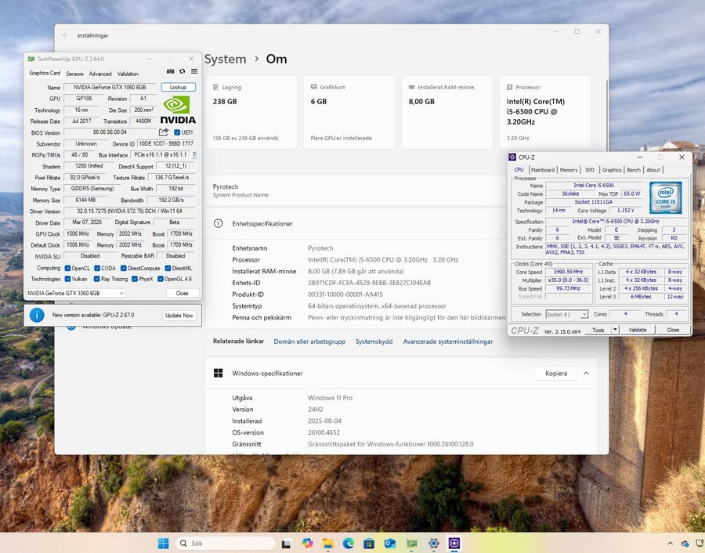Toggle the DirectCompute checkbox
The height and width of the screenshot is (553, 705).
point(123,268)
